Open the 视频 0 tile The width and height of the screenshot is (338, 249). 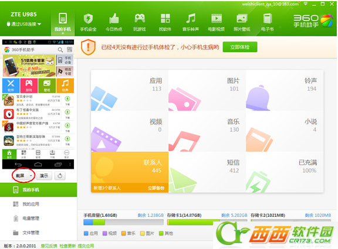coord(130,131)
